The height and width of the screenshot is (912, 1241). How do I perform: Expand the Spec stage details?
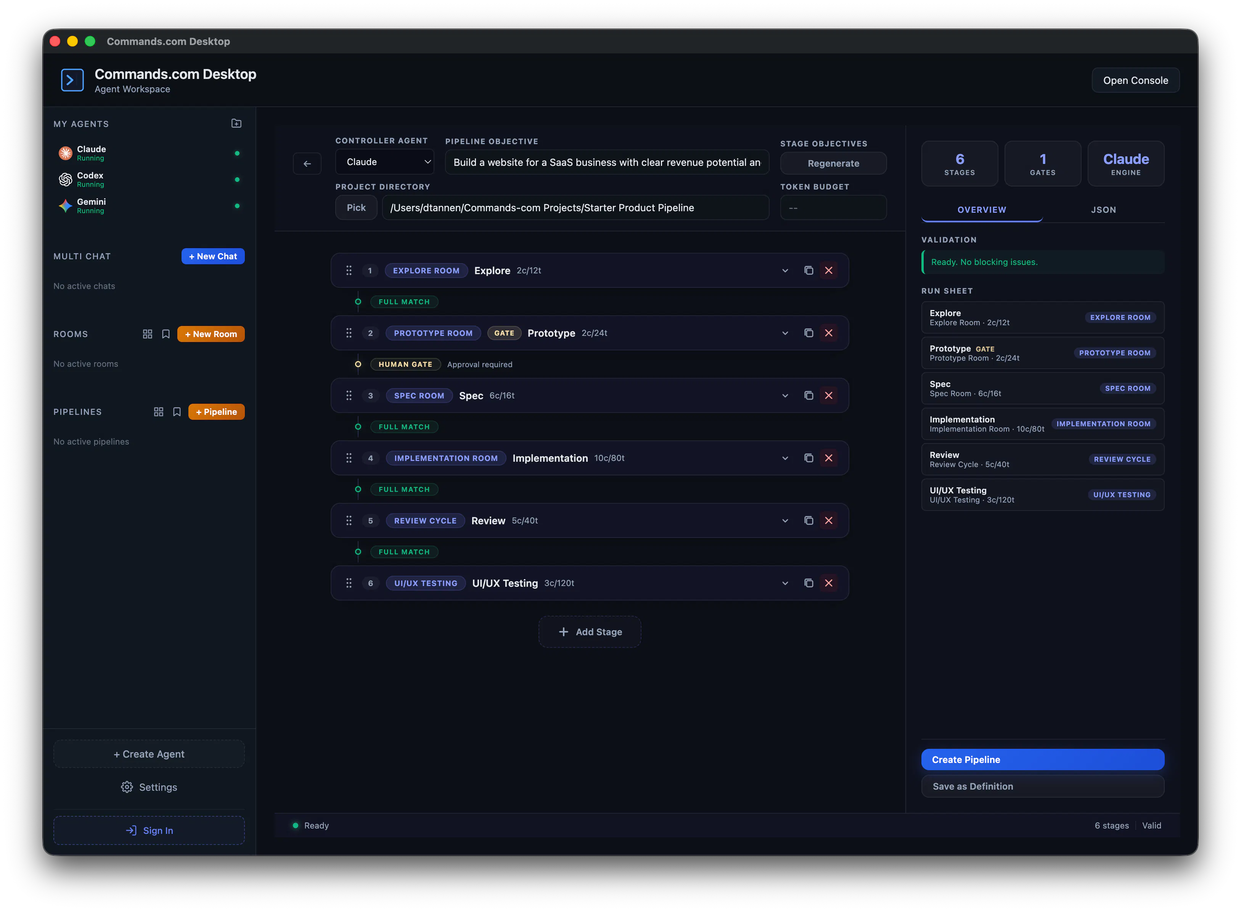[x=785, y=395]
